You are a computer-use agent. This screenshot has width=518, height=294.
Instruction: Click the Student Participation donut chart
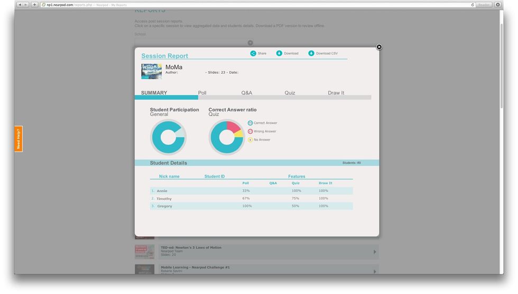[169, 137]
